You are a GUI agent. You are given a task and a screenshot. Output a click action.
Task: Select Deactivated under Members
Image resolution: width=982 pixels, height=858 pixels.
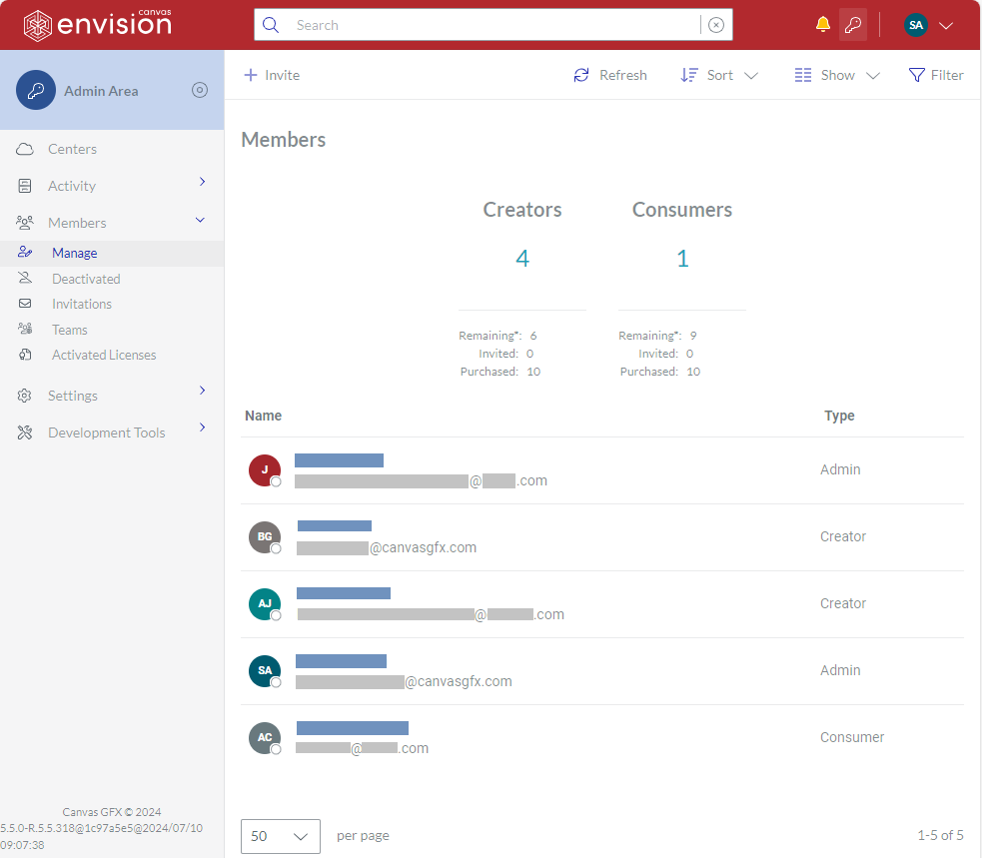coord(88,278)
